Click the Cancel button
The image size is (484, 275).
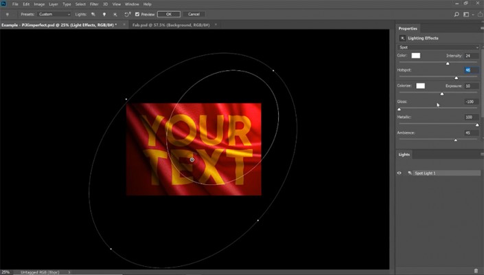[194, 14]
